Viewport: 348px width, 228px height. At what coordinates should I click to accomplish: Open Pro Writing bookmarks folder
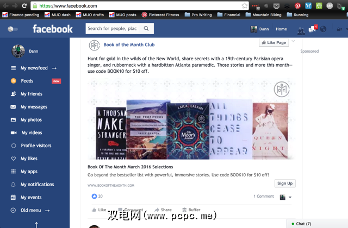pyautogui.click(x=198, y=15)
